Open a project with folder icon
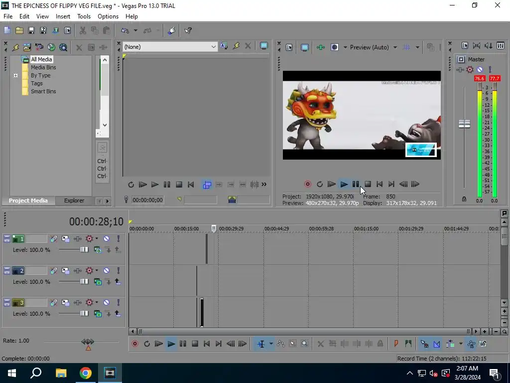 click(x=19, y=30)
